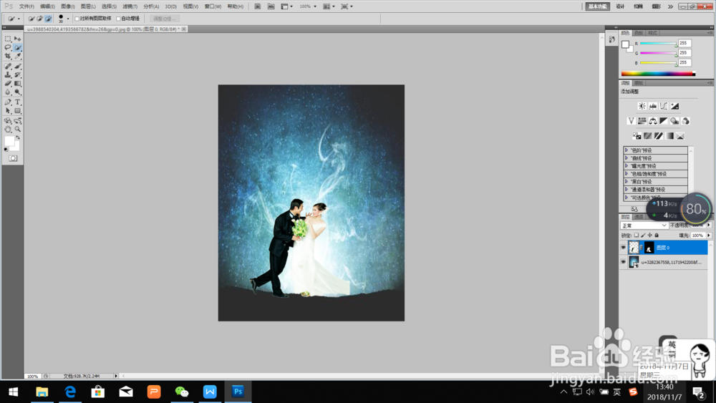Viewport: 716px width, 403px height.
Task: Select the Rectangle shape tool
Action: pyautogui.click(x=17, y=111)
